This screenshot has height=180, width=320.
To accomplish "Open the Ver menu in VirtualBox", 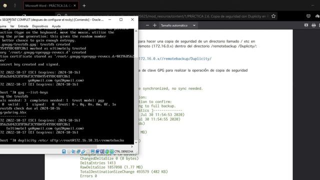I will click(12, 26).
